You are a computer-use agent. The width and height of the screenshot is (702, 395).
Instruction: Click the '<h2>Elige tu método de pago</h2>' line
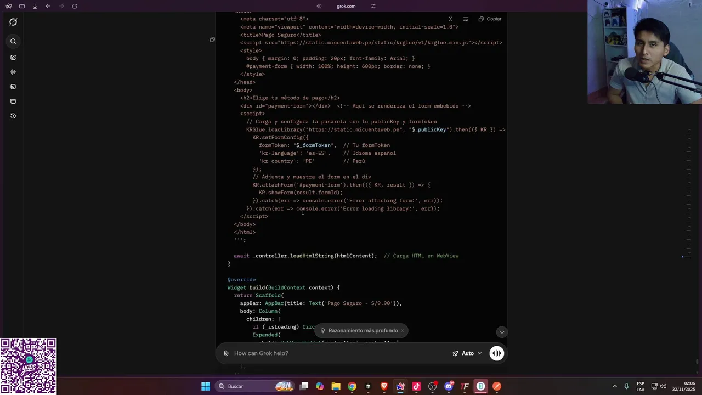tap(290, 98)
